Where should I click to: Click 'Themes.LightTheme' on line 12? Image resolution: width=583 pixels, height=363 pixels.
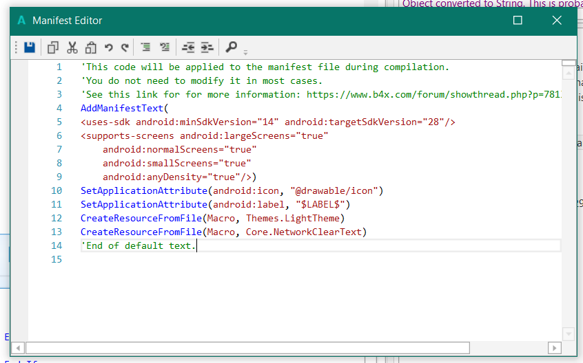coord(293,218)
